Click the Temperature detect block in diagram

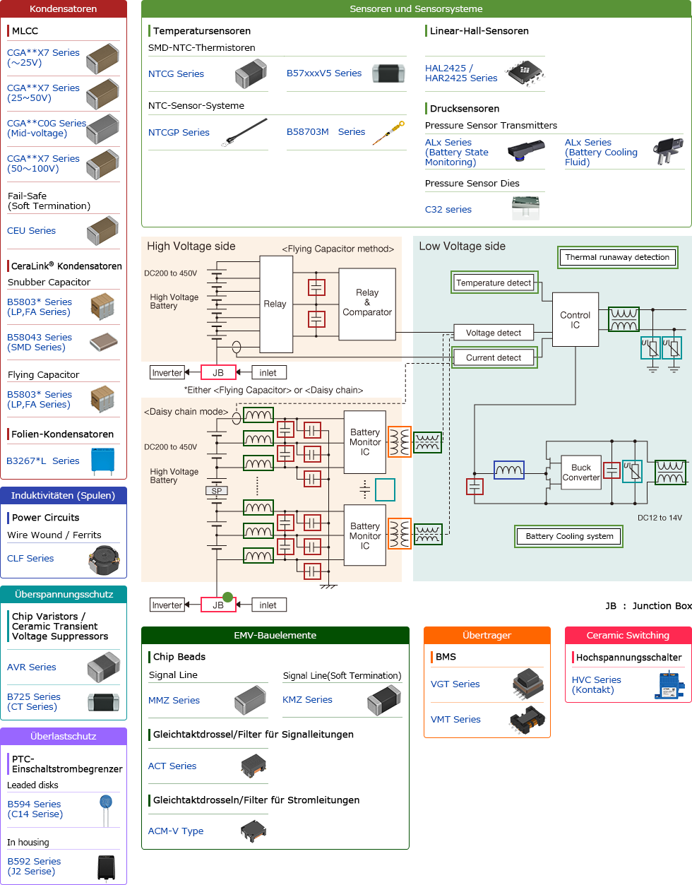[494, 283]
